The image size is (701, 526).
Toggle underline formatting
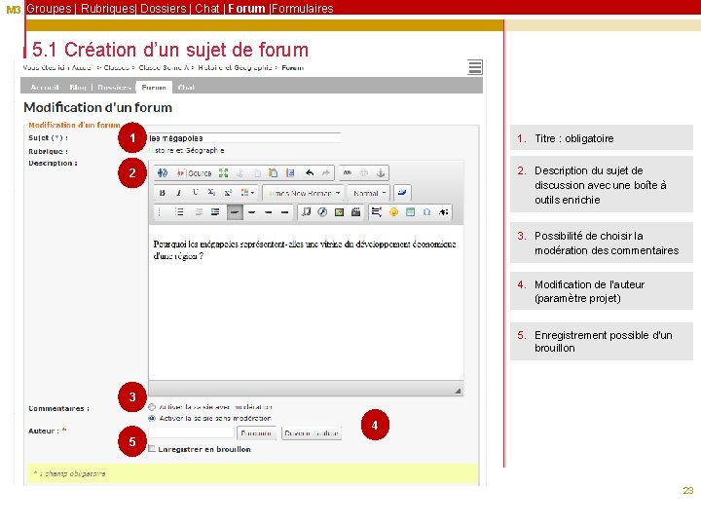[195, 193]
